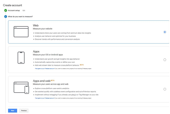Click the green checkmark beside Account setup
The width and height of the screenshot is (170, 114).
click(x=6, y=11)
